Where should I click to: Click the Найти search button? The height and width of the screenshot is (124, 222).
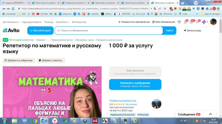click(x=169, y=30)
